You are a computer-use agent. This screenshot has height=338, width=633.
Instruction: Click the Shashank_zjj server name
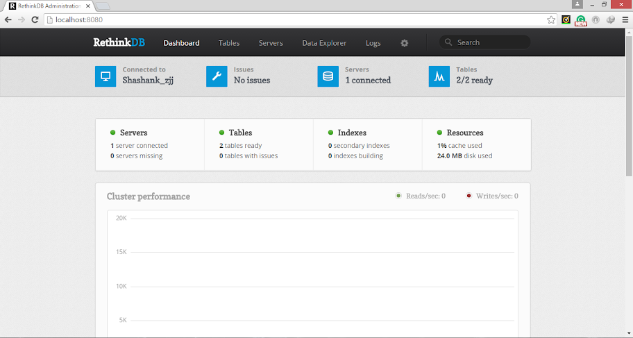click(x=148, y=80)
